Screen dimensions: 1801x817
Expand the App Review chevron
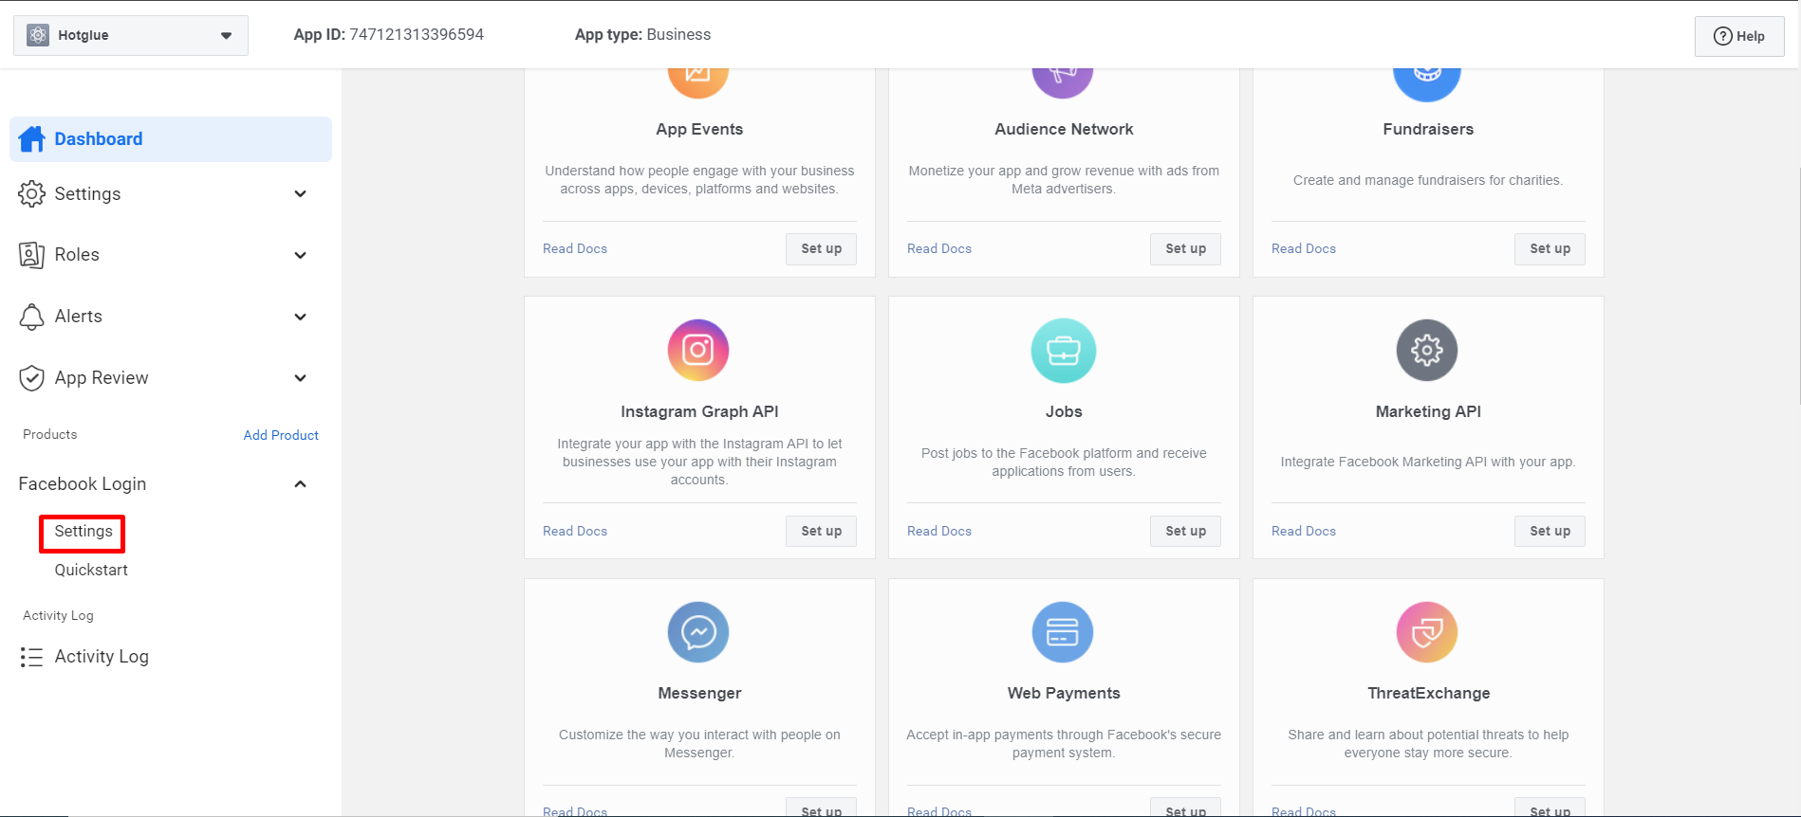[x=301, y=378]
